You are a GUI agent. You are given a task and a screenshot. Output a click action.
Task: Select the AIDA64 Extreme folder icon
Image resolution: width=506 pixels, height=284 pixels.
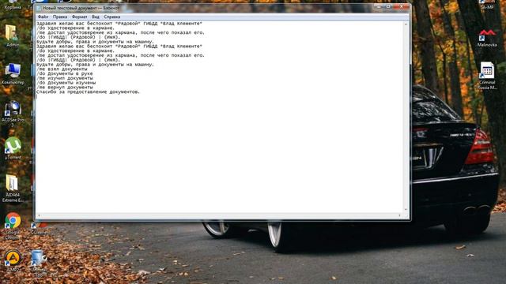pos(13,189)
